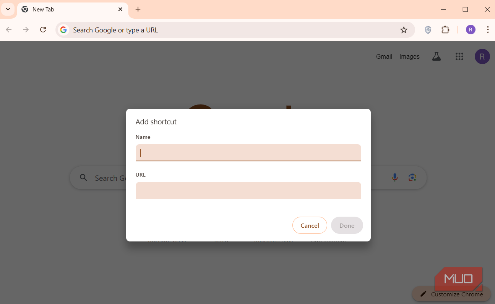Go to Google Images link

tap(409, 56)
